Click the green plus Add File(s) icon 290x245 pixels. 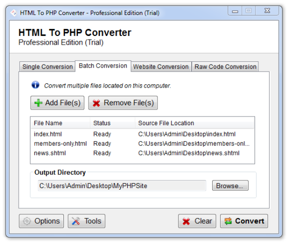pos(38,103)
